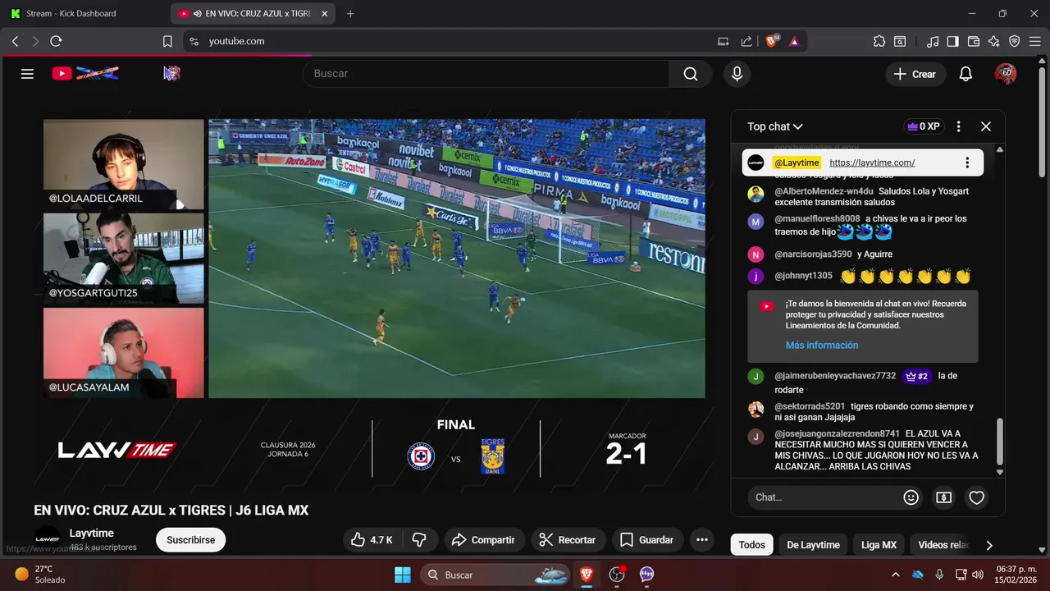The image size is (1050, 591).
Task: Click the Chat... message input
Action: pyautogui.click(x=824, y=497)
